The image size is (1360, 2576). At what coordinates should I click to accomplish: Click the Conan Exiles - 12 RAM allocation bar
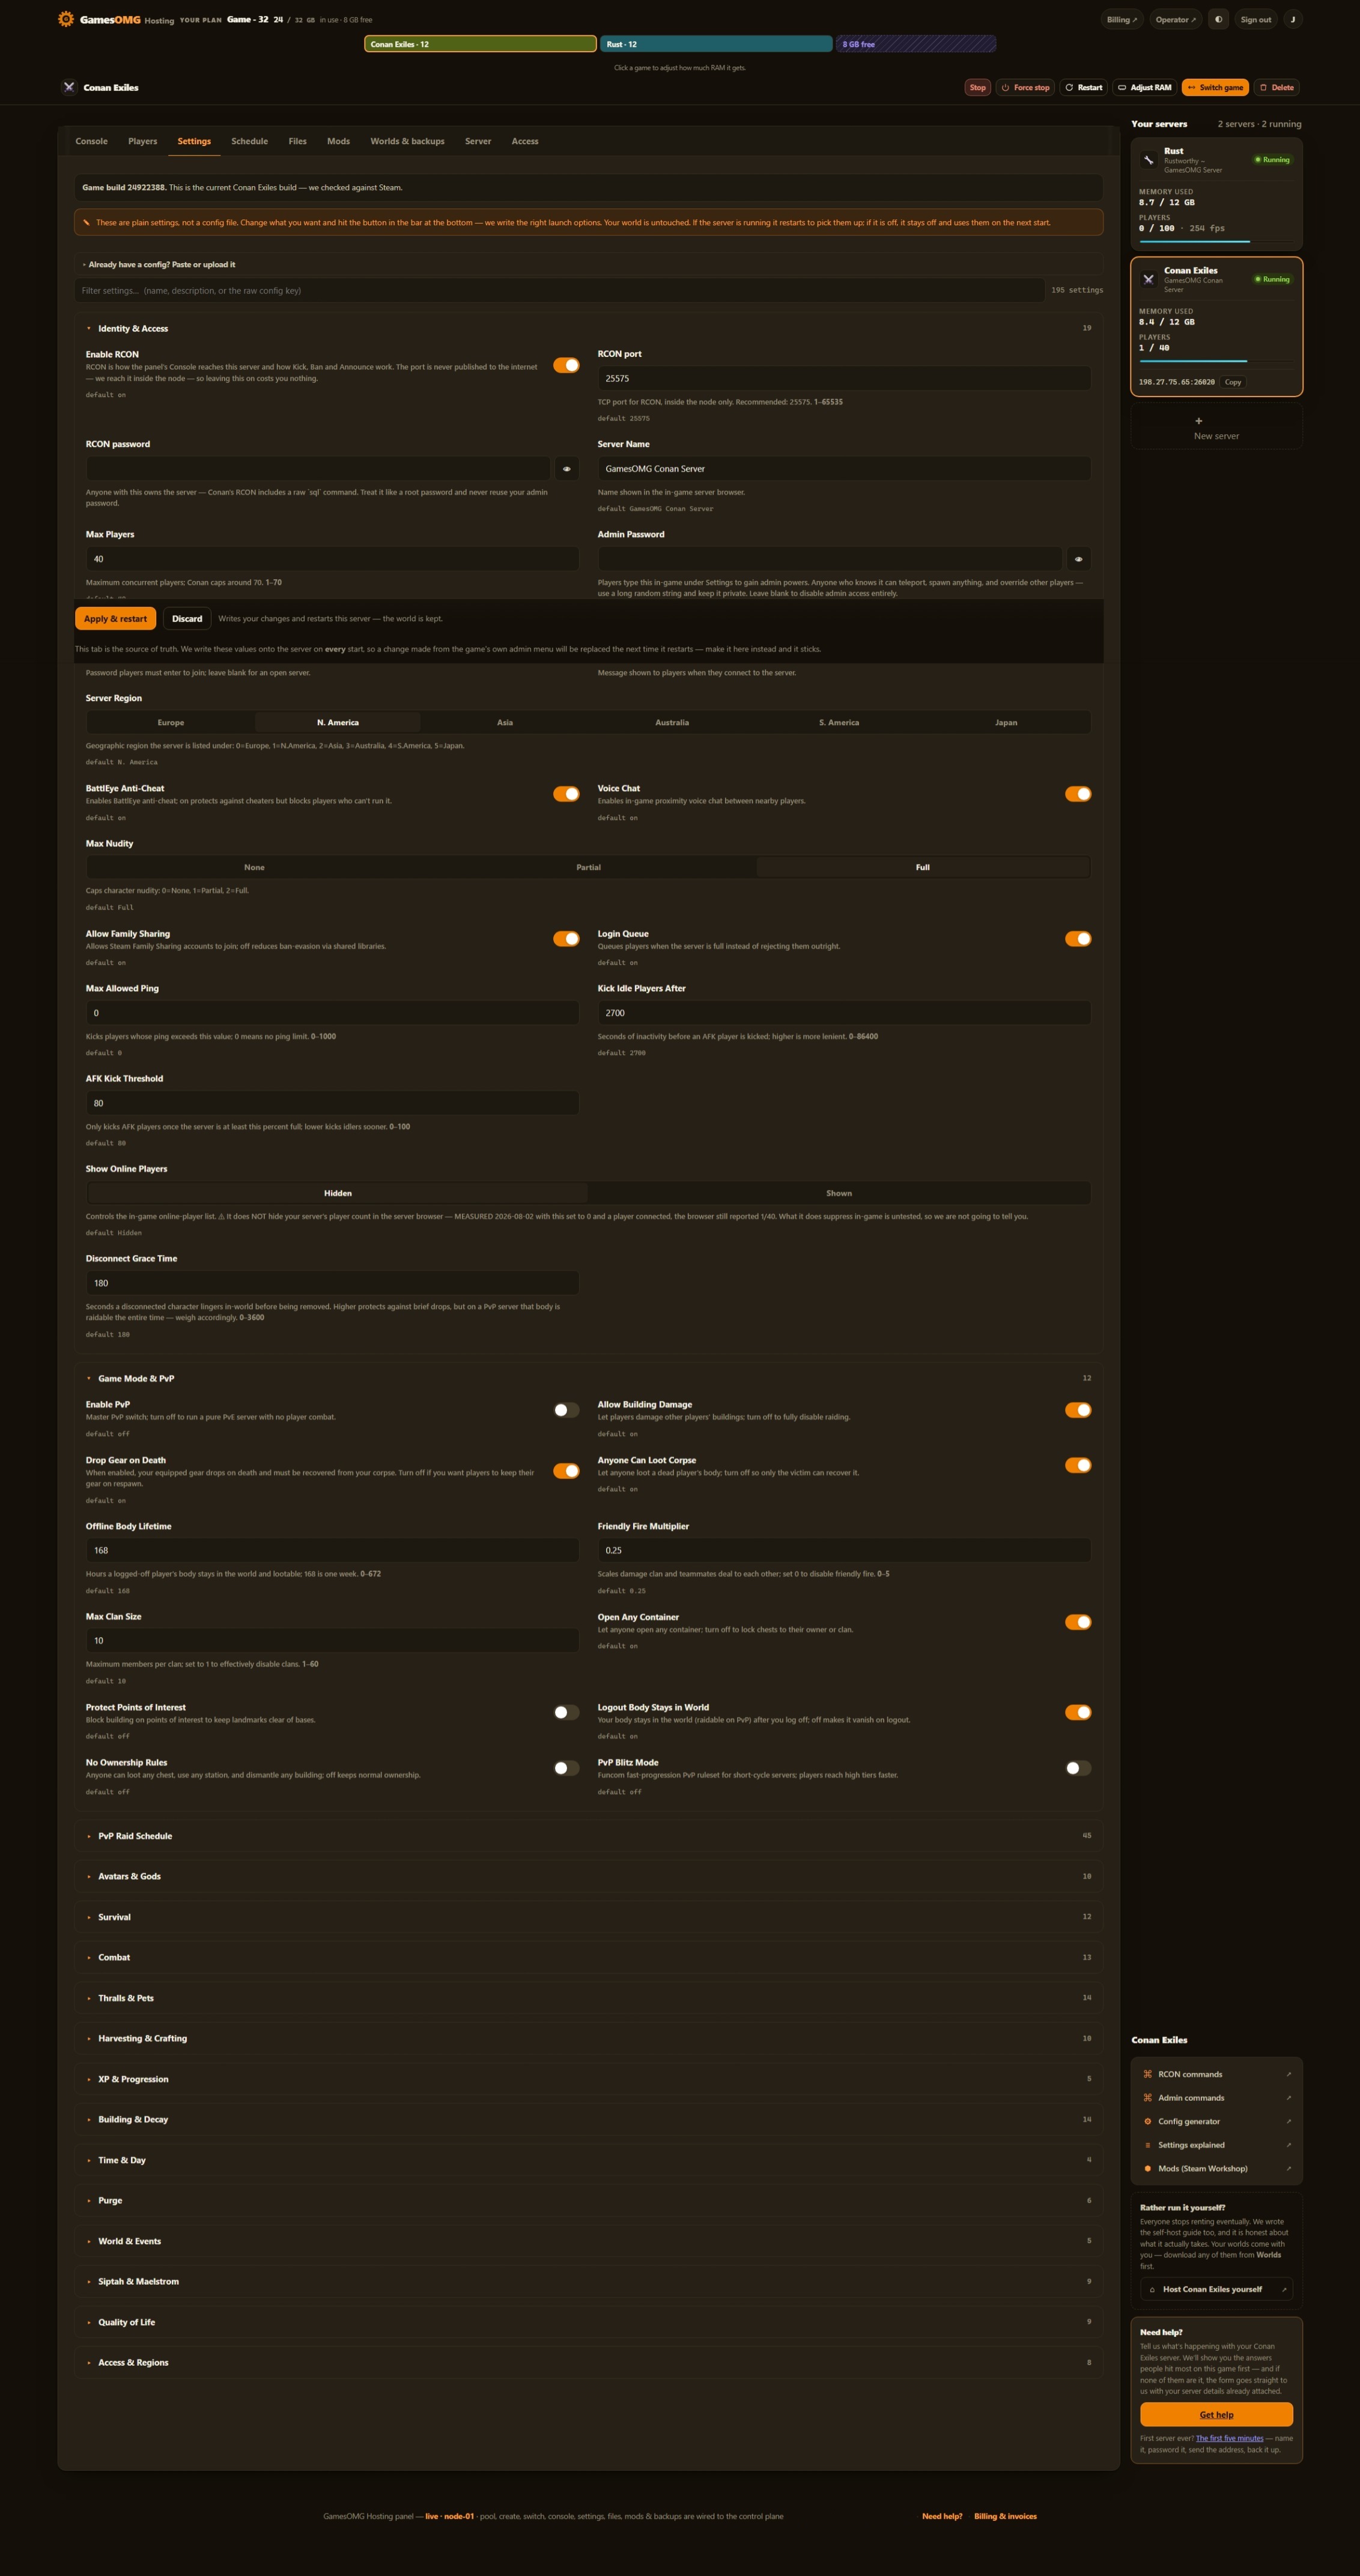[480, 44]
